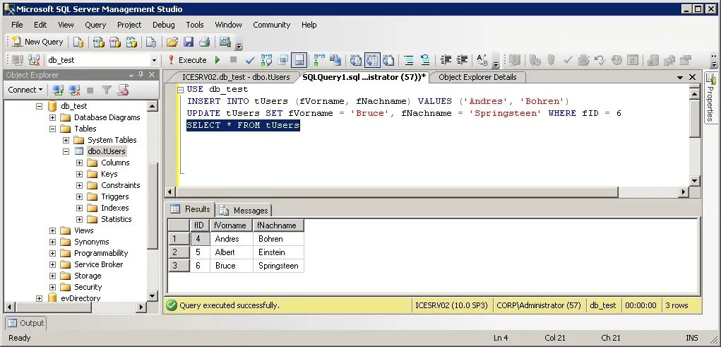Image resolution: width=721 pixels, height=347 pixels.
Task: Toggle Include Client Statistics
Action: click(x=335, y=60)
